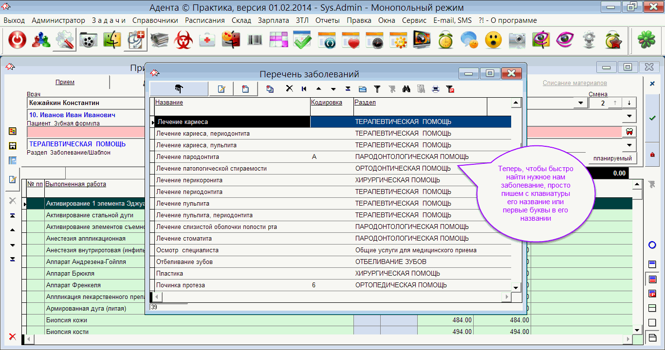Click the binoculars search icon
The width and height of the screenshot is (665, 350).
406,89
